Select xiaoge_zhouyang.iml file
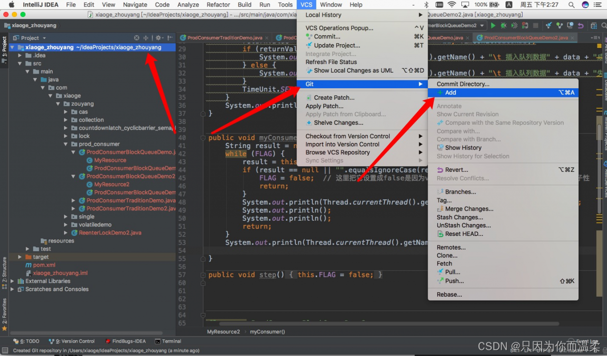This screenshot has height=356, width=607. pyautogui.click(x=60, y=273)
